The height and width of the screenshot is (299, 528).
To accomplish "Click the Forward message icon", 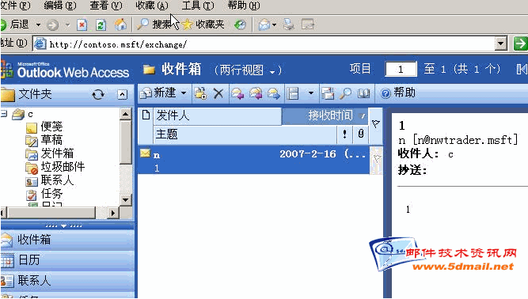I will (274, 93).
